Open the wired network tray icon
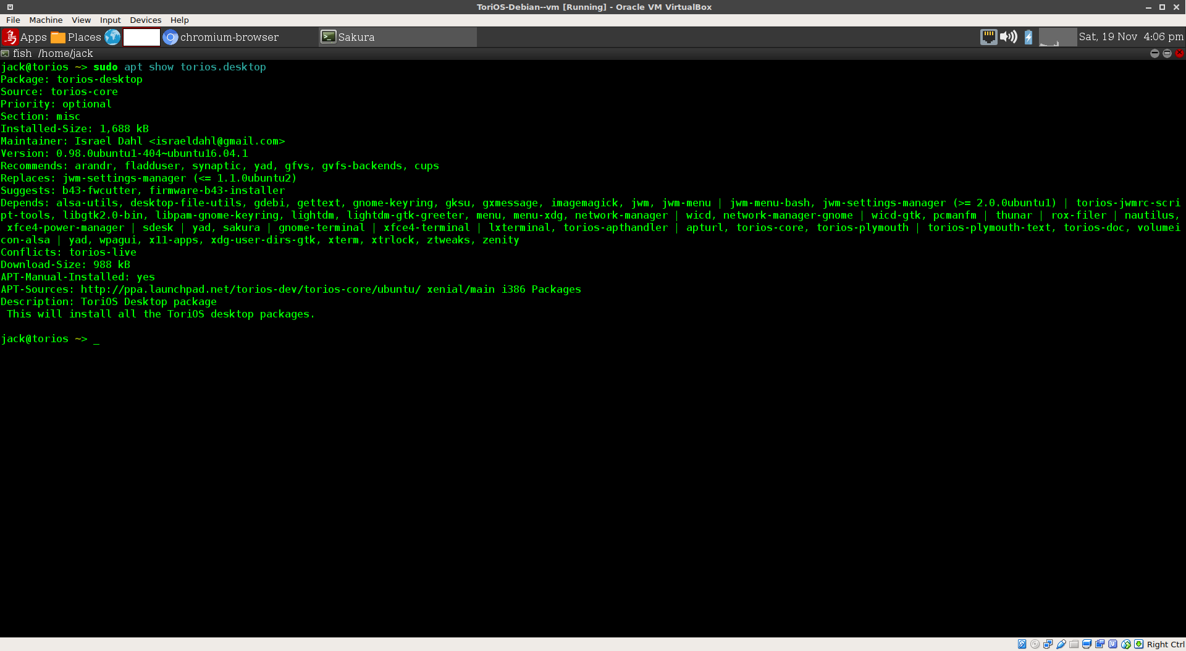Viewport: 1186px width, 651px height. tap(988, 37)
